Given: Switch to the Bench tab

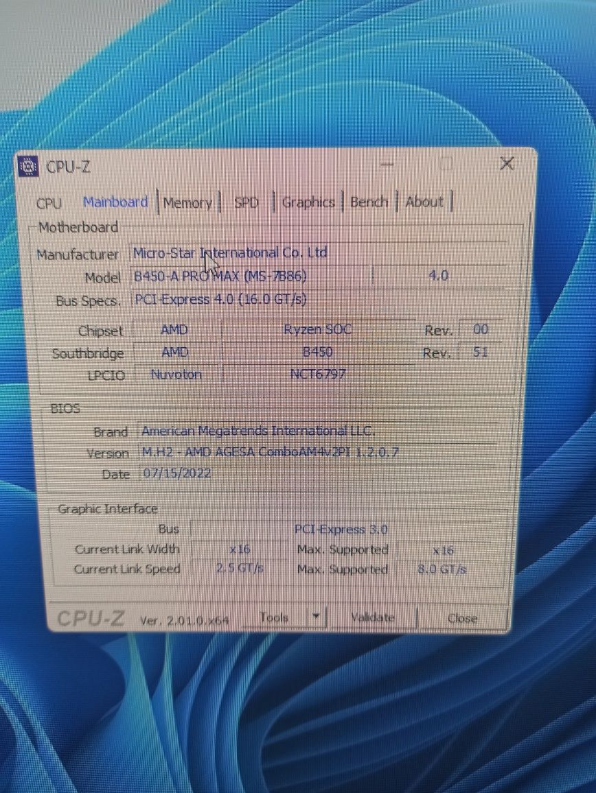Looking at the screenshot, I should (369, 202).
